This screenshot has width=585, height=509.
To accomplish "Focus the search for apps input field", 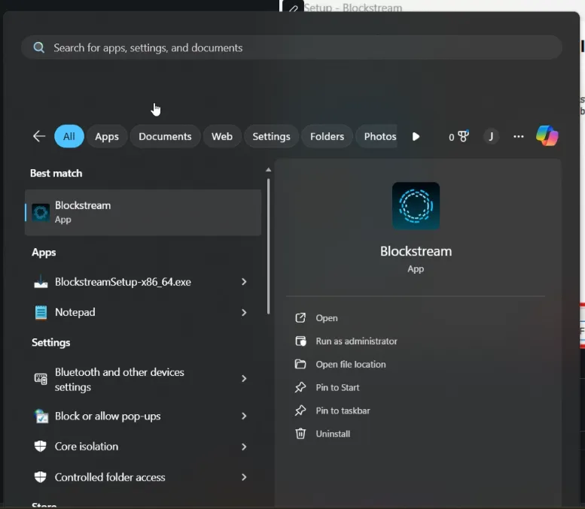I will (291, 47).
